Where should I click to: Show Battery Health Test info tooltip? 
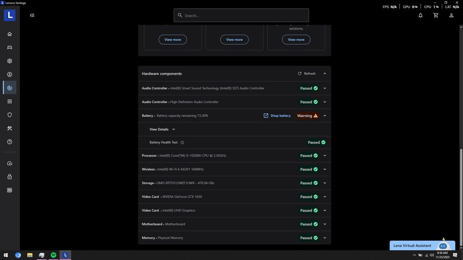coord(182,143)
